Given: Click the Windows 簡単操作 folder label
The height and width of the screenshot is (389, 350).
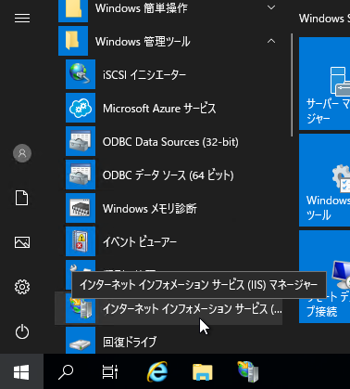Looking at the screenshot, I should (x=142, y=8).
